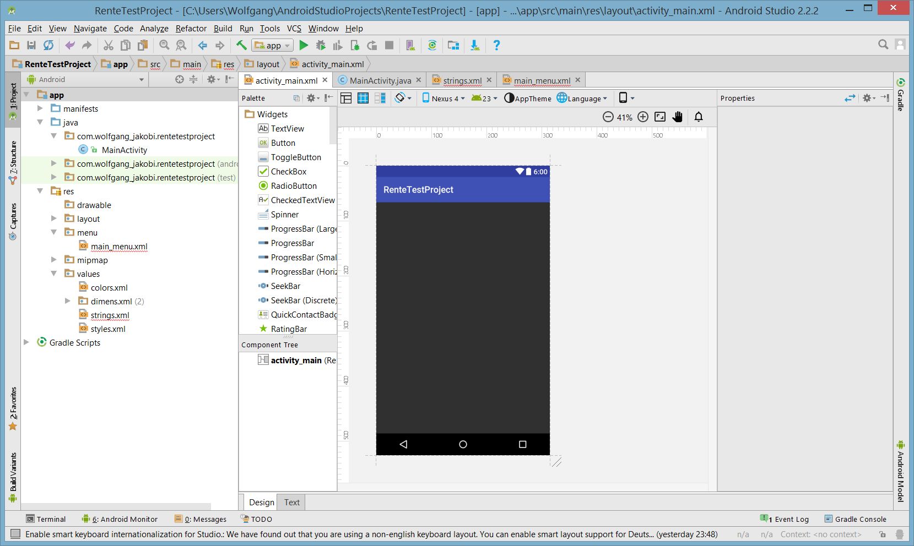Toggle the Blueprint view mode

pyautogui.click(x=363, y=99)
